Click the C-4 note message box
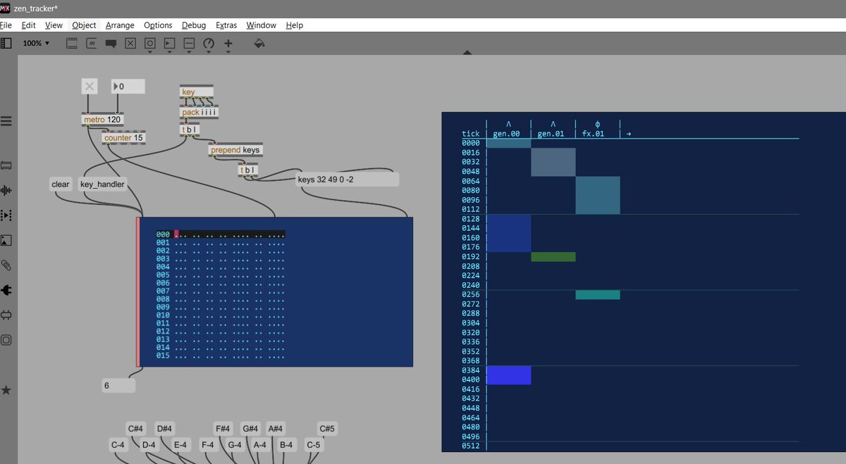846x464 pixels. (118, 445)
